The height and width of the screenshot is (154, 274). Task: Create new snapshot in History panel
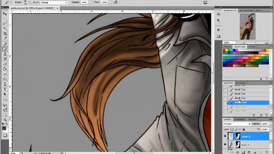click(x=261, y=115)
